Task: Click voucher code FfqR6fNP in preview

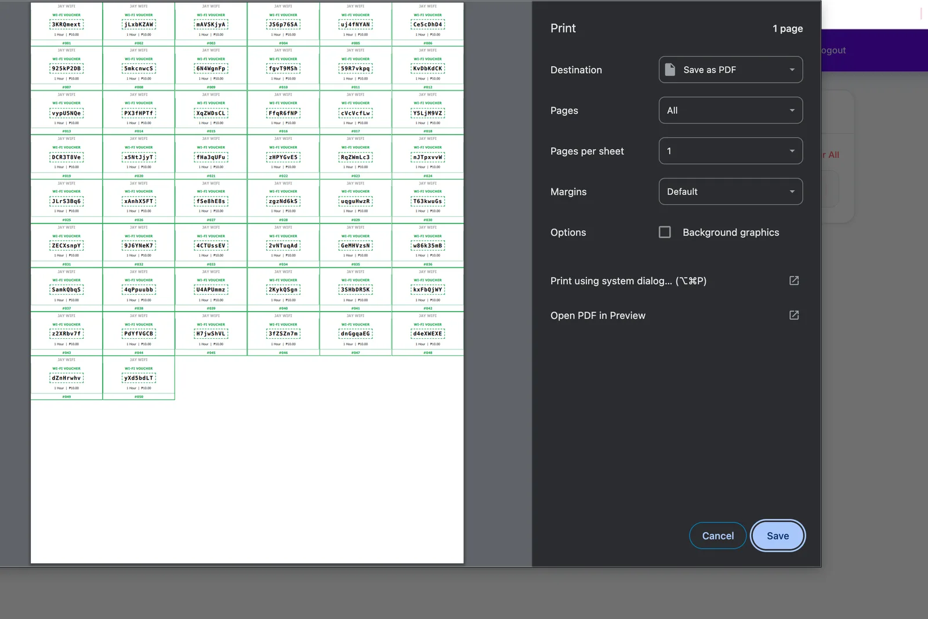Action: [x=283, y=113]
